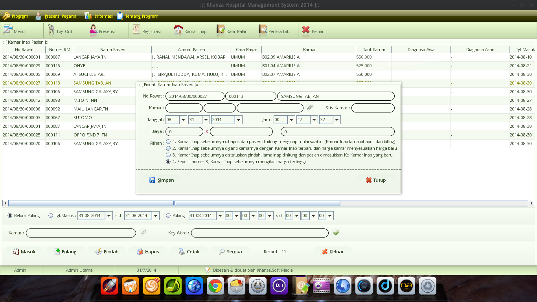Open the Kamar Inap toolbar icon
This screenshot has height=302, width=537.
click(190, 30)
